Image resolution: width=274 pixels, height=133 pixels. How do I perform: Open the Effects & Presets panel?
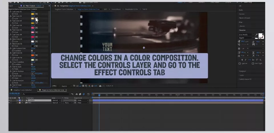245,18
